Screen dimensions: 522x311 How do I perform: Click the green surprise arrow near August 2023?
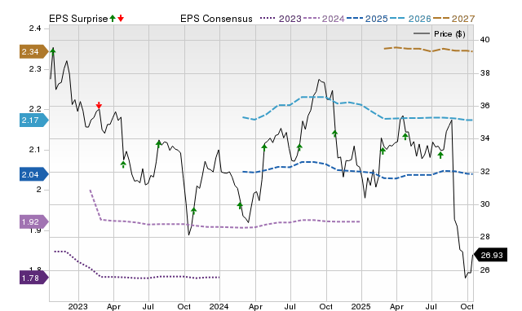pyautogui.click(x=158, y=143)
